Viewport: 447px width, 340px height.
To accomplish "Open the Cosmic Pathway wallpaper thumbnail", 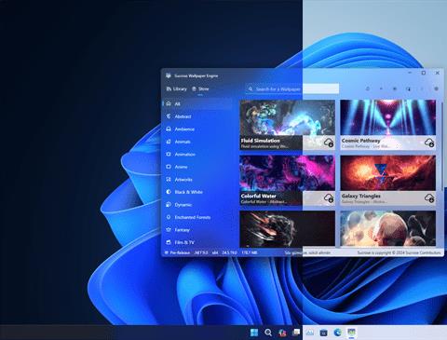I will [388, 117].
